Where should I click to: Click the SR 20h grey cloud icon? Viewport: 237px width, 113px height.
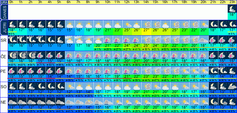click(x=203, y=40)
